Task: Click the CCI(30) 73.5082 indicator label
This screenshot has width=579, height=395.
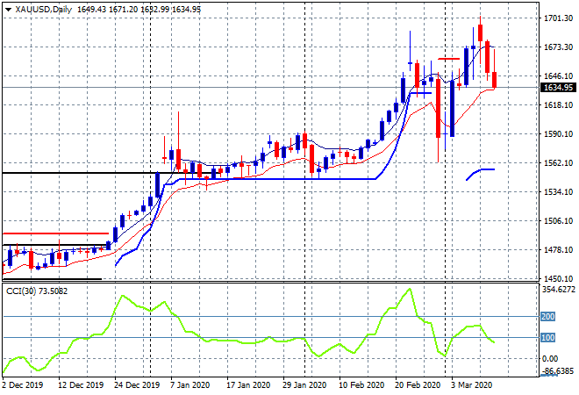Action: (x=37, y=291)
